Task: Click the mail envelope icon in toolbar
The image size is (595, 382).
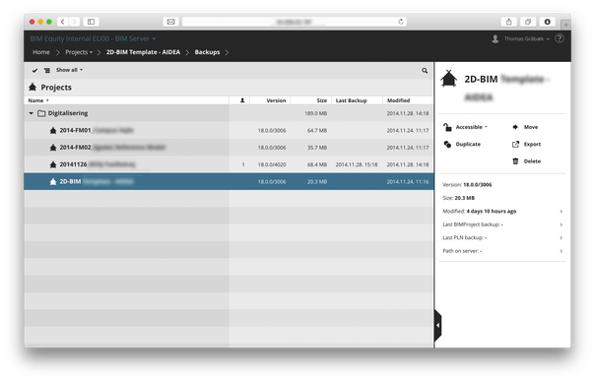Action: click(170, 22)
